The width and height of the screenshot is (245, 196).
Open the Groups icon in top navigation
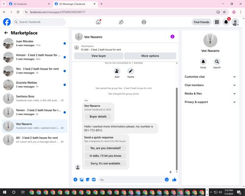pyautogui.click(x=144, y=22)
